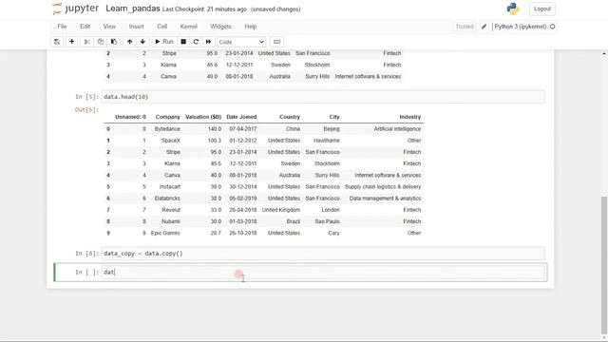The height and width of the screenshot is (342, 608).
Task: Restart kernel and rerun notebook icon
Action: [x=208, y=42]
